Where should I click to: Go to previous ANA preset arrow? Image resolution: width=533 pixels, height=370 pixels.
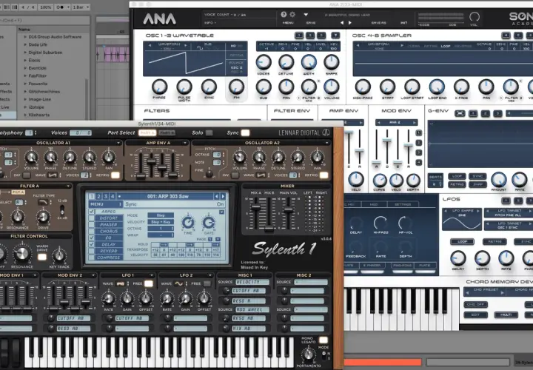[342, 23]
